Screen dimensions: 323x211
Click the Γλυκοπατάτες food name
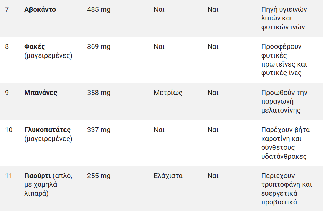[x=47, y=130]
